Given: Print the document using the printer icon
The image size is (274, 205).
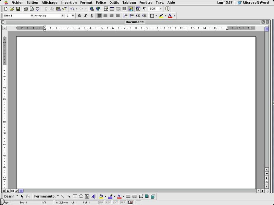Looking at the screenshot, I should point(26,9).
